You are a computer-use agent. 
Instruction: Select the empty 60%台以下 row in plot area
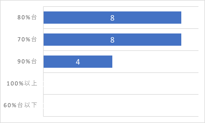click(121, 105)
